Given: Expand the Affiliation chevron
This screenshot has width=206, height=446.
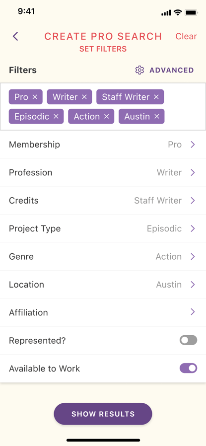Looking at the screenshot, I should click(193, 312).
